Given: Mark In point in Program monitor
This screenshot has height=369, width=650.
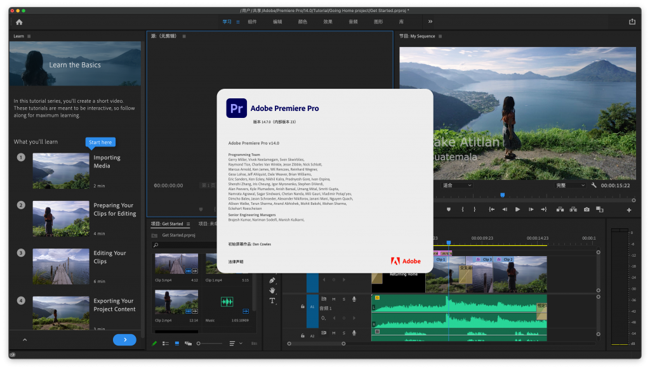Looking at the screenshot, I should tap(463, 210).
